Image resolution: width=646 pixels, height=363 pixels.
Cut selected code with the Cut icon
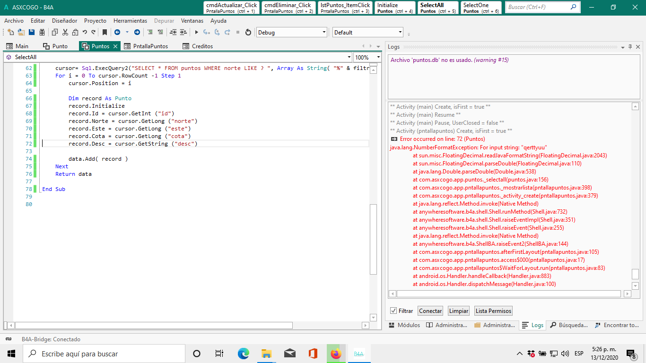[64, 32]
